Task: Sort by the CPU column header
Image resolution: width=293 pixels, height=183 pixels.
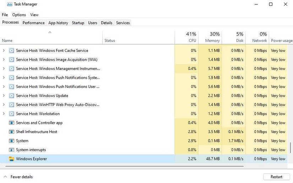Action: (x=191, y=37)
